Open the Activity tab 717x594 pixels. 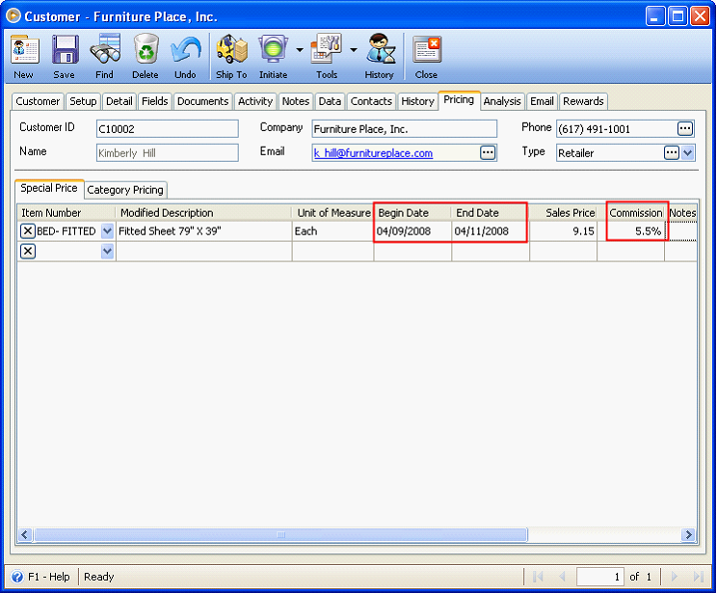click(255, 101)
